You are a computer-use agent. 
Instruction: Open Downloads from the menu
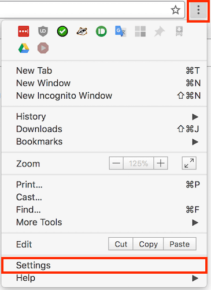[104, 129]
